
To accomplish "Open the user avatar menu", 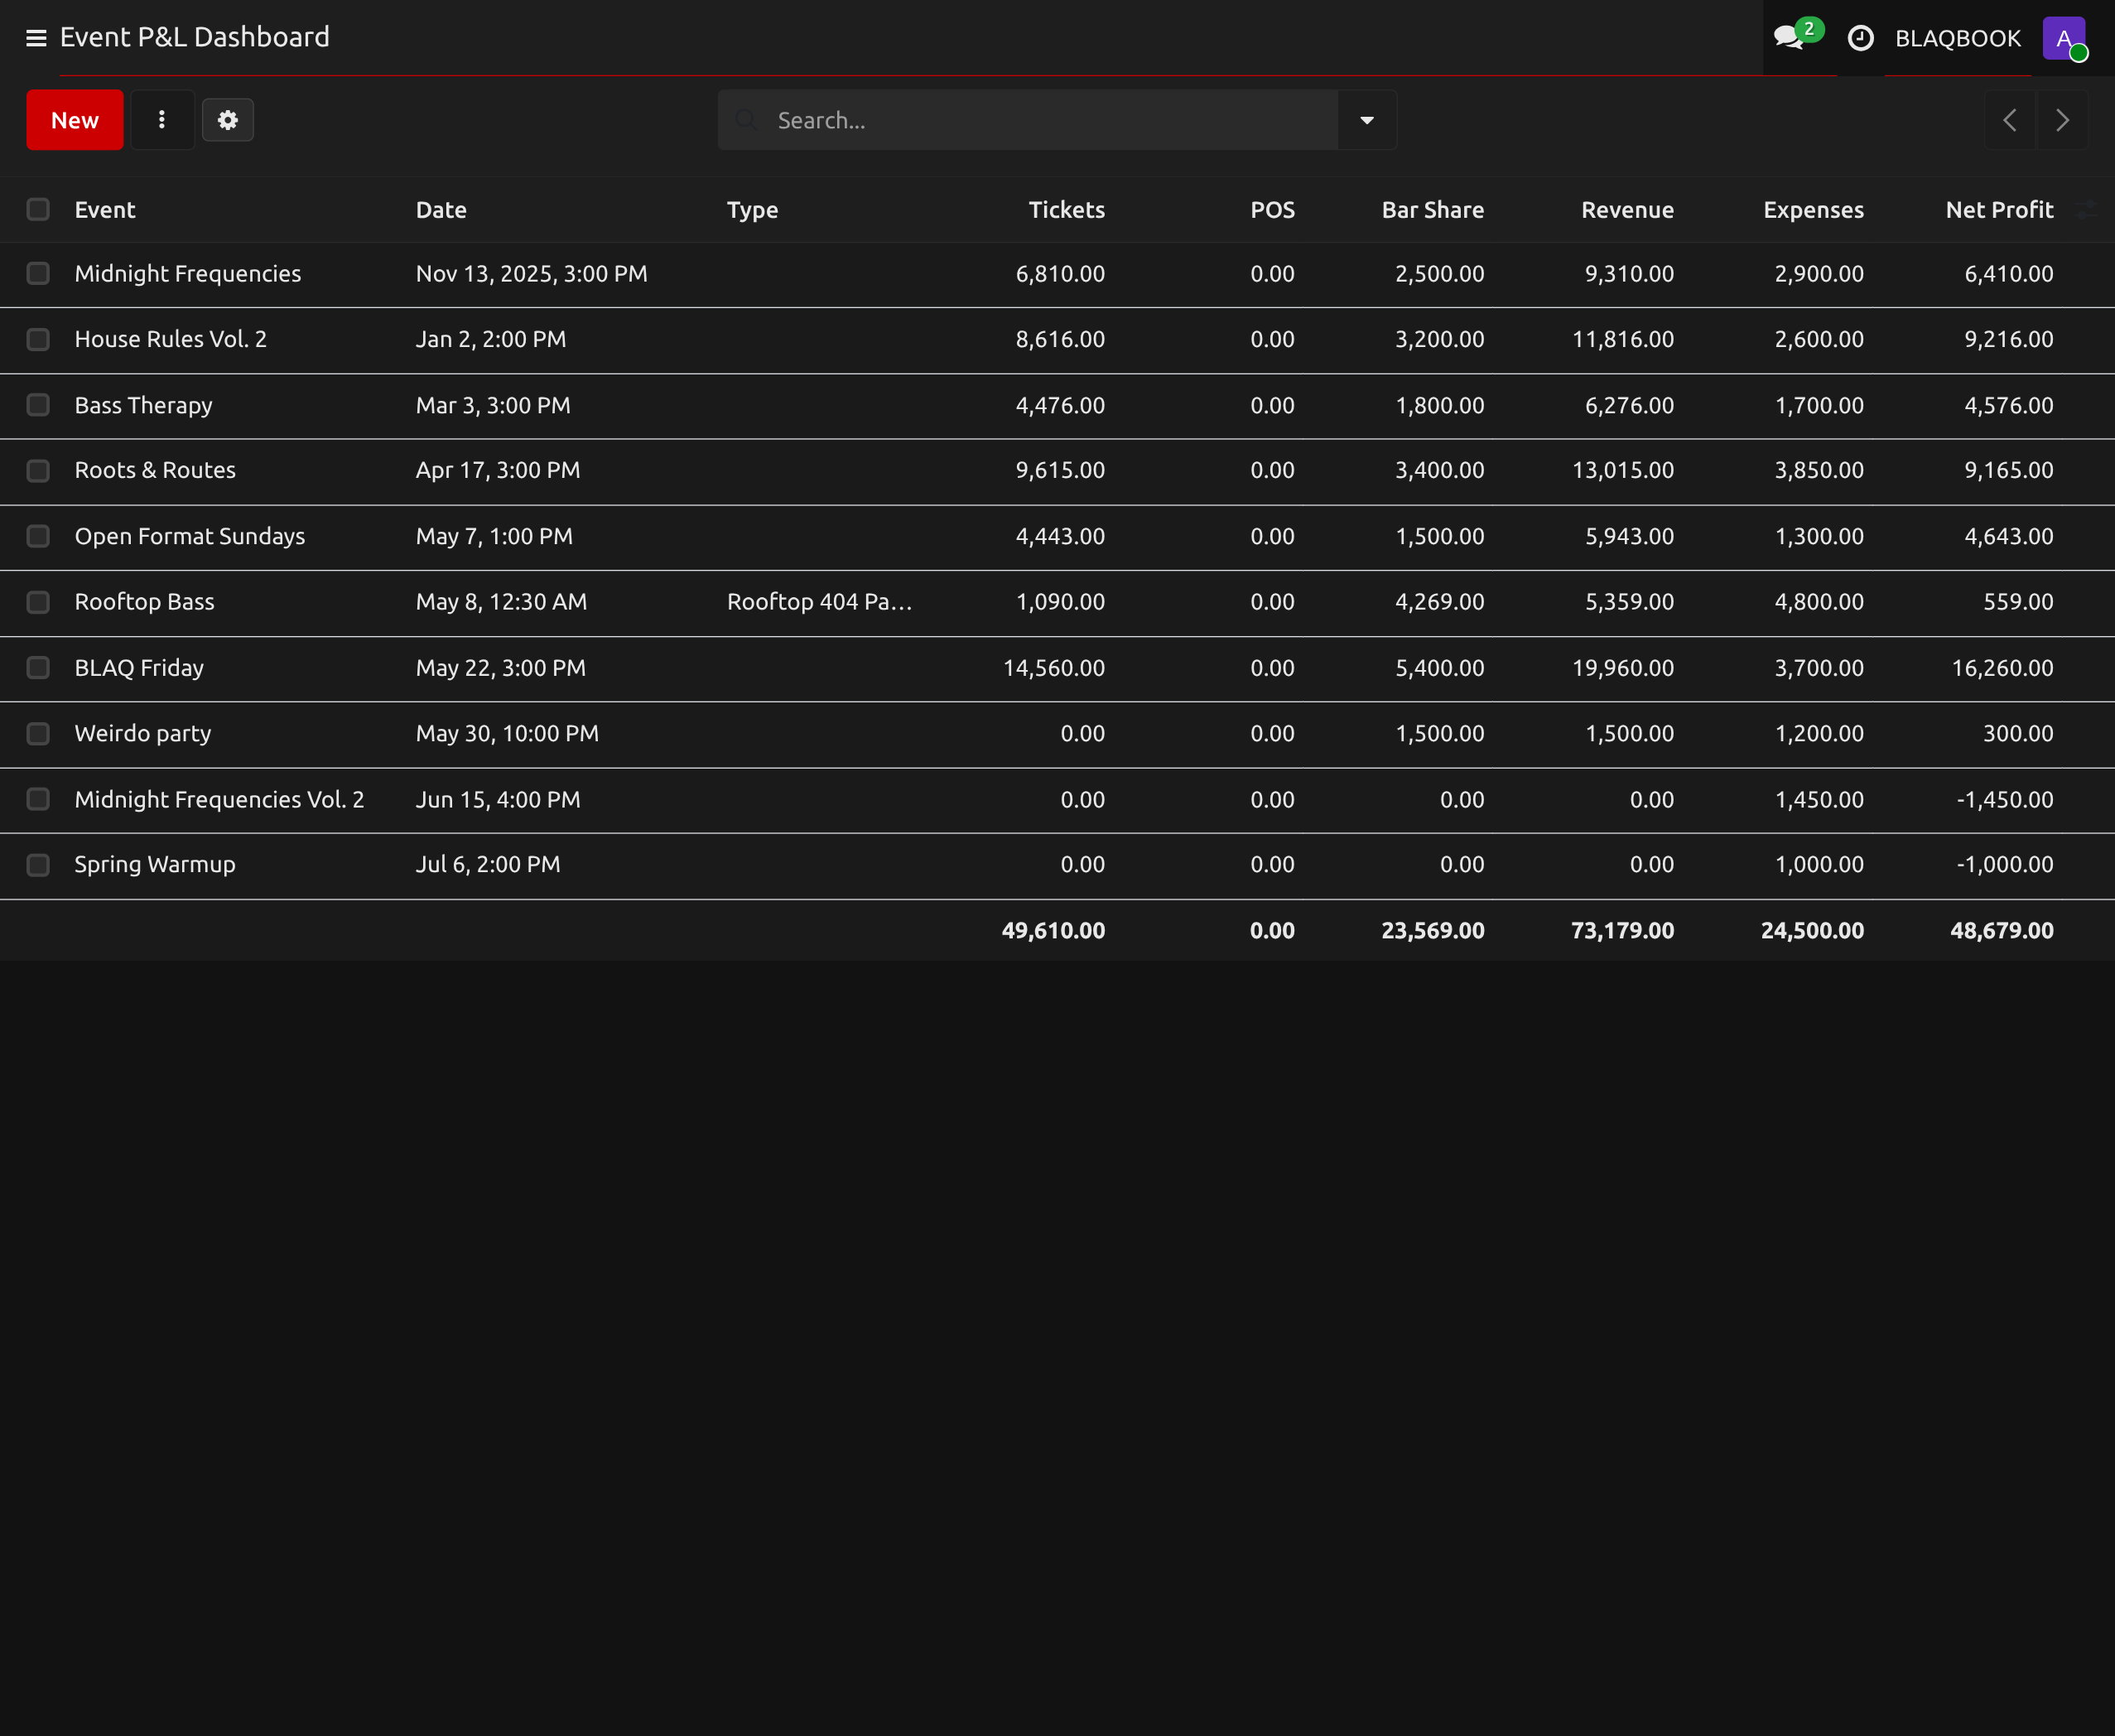I will 2064,39.
